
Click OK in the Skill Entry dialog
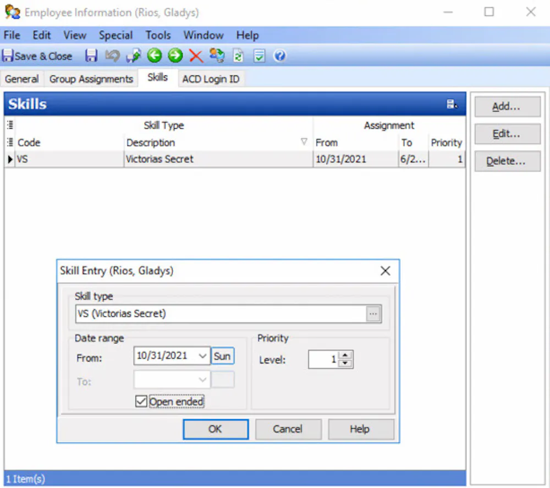click(216, 429)
